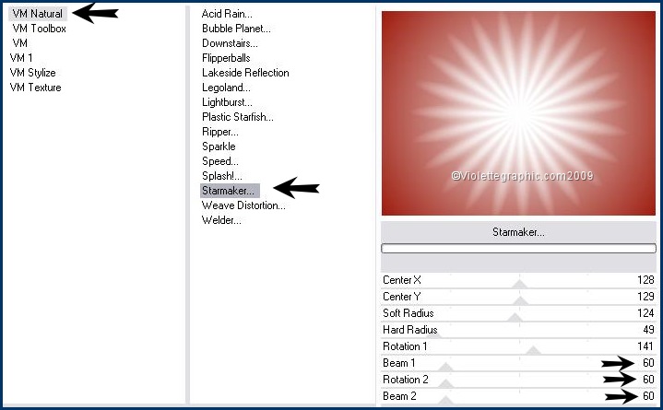
Task: Select the highlighted Starmaker filter
Action: (x=230, y=191)
